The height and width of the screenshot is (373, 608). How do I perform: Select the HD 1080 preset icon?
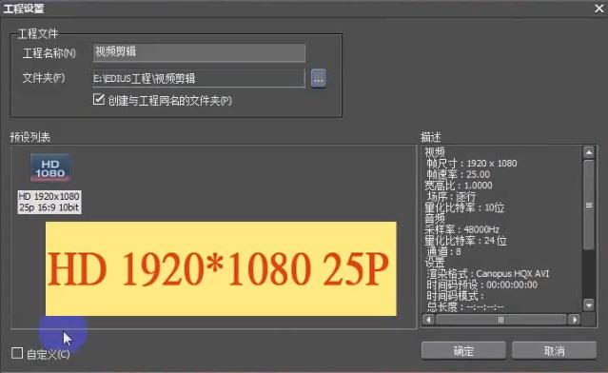pos(50,167)
